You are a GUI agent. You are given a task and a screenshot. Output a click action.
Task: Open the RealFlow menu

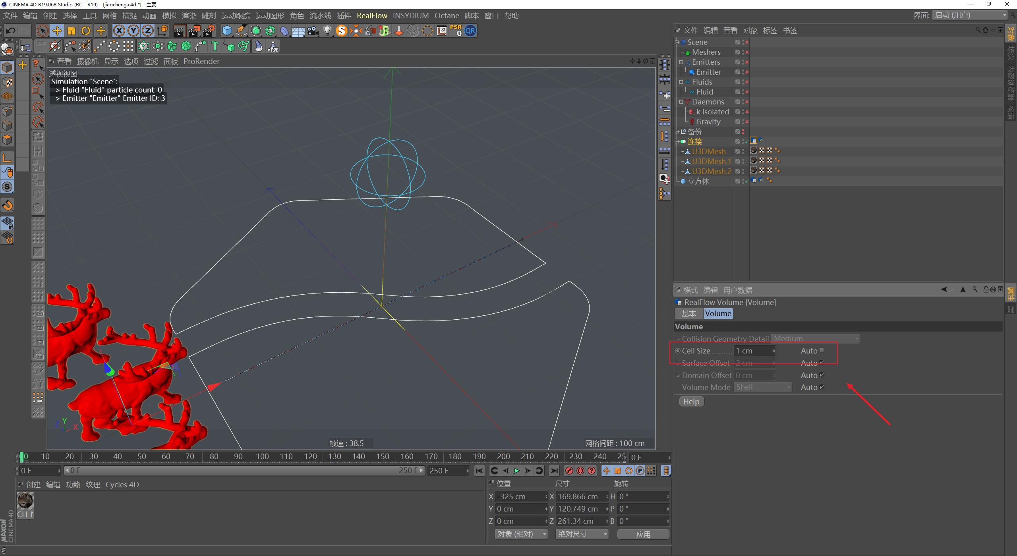click(x=371, y=15)
